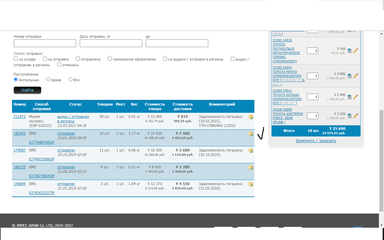
Task: Click the package icon for shipment 182003
Action: [250, 133]
